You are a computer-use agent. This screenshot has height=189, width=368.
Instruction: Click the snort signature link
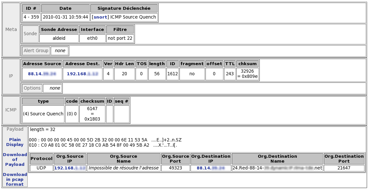click(x=100, y=17)
